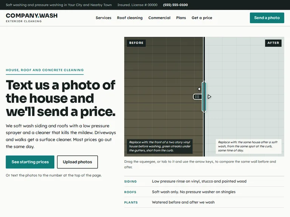The height and width of the screenshot is (217, 290).
Task: Click the See starting prices button
Action: point(30,162)
